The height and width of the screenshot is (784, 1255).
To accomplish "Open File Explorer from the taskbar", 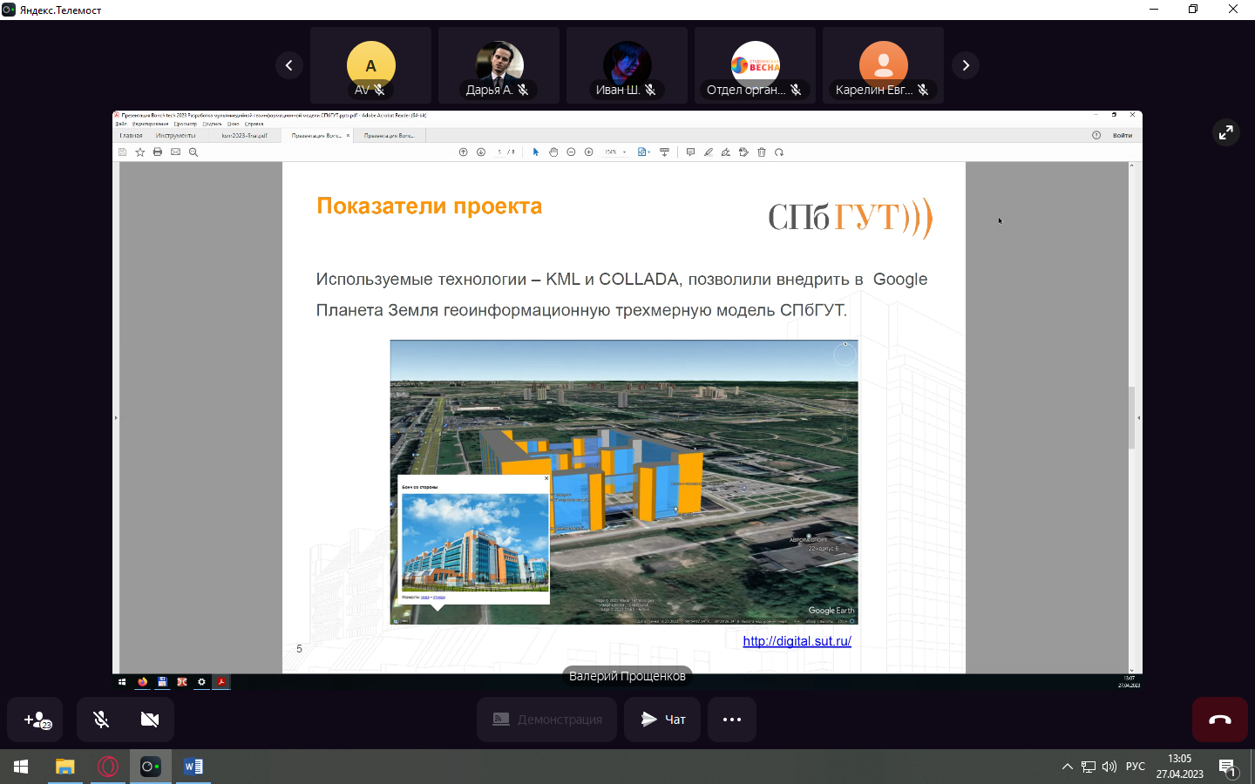I will (65, 767).
